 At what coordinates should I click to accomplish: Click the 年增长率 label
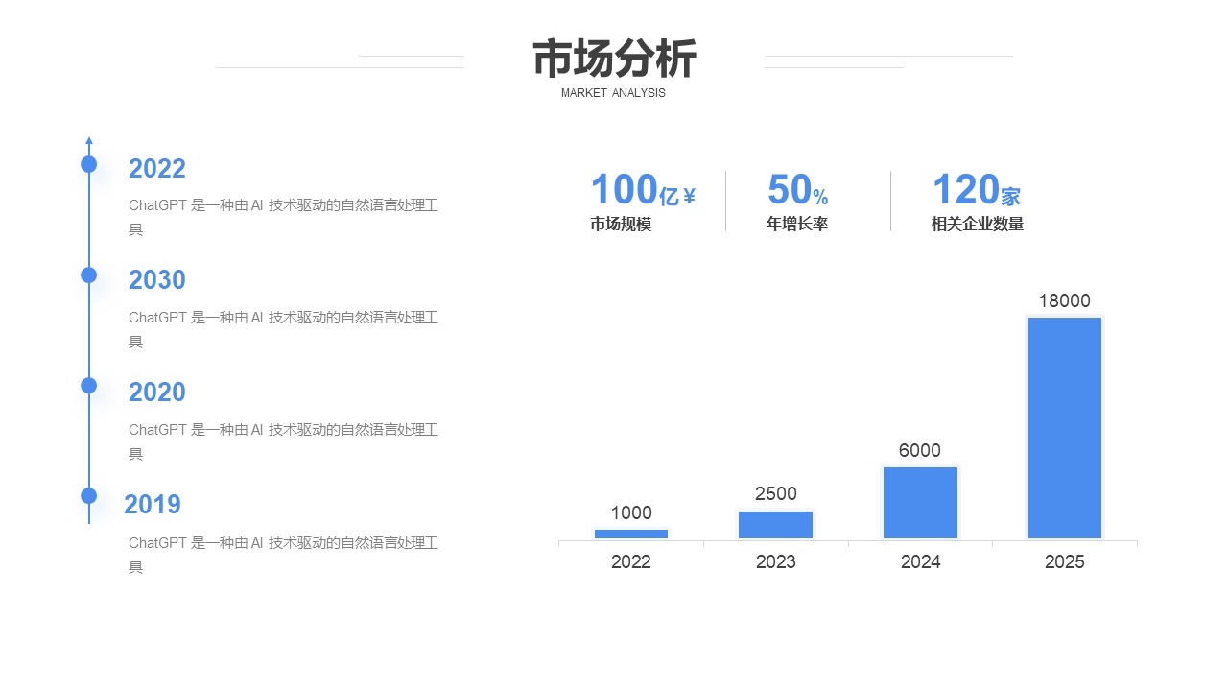click(x=797, y=225)
